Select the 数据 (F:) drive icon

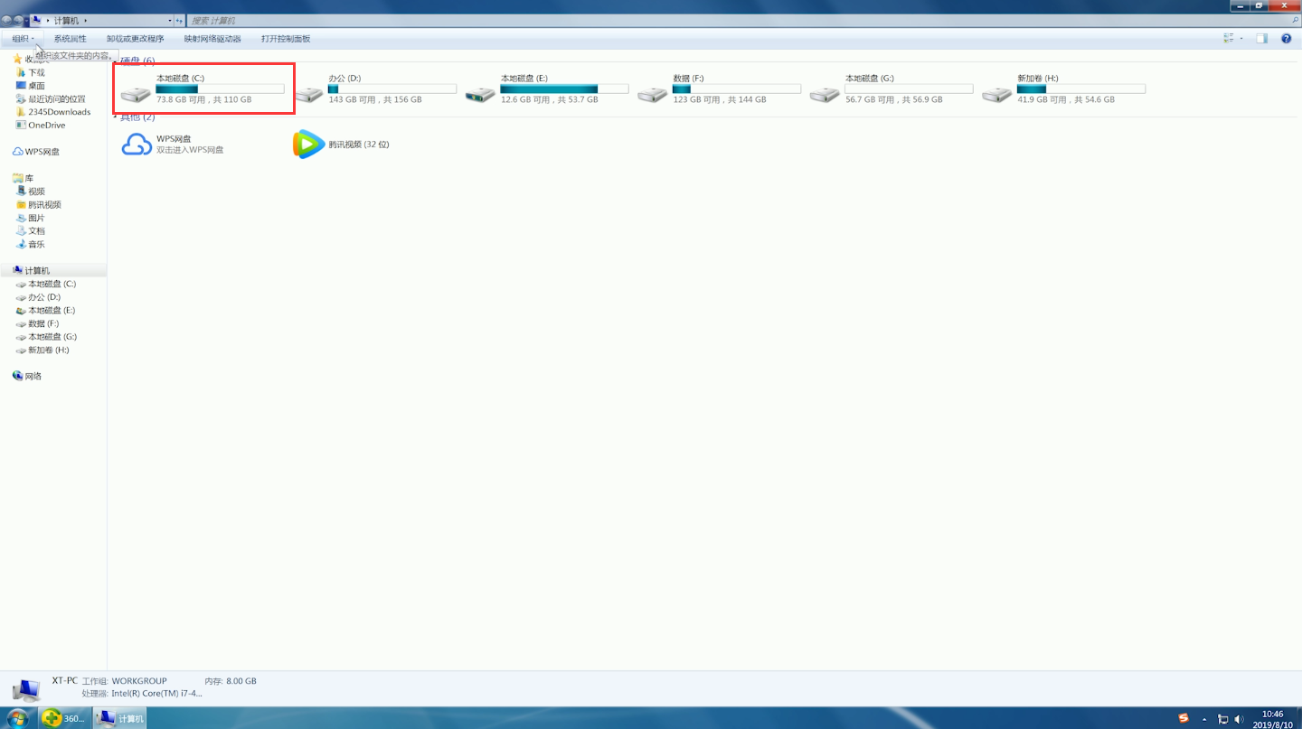point(653,93)
